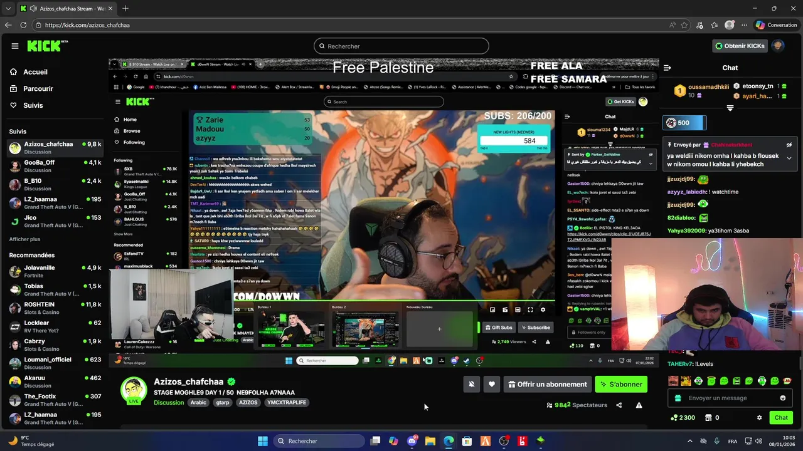Click the browser address bar URL

[87, 25]
